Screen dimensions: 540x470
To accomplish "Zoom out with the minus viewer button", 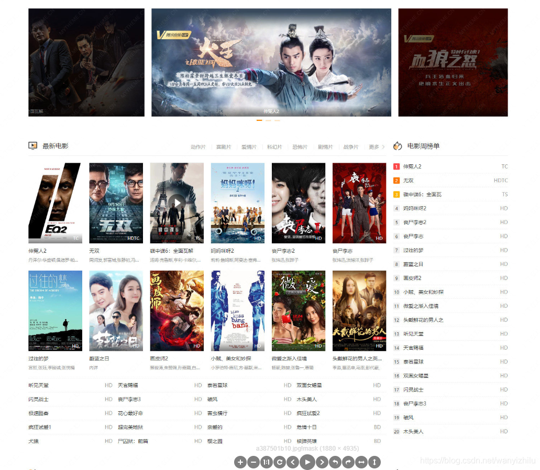I will 254,462.
